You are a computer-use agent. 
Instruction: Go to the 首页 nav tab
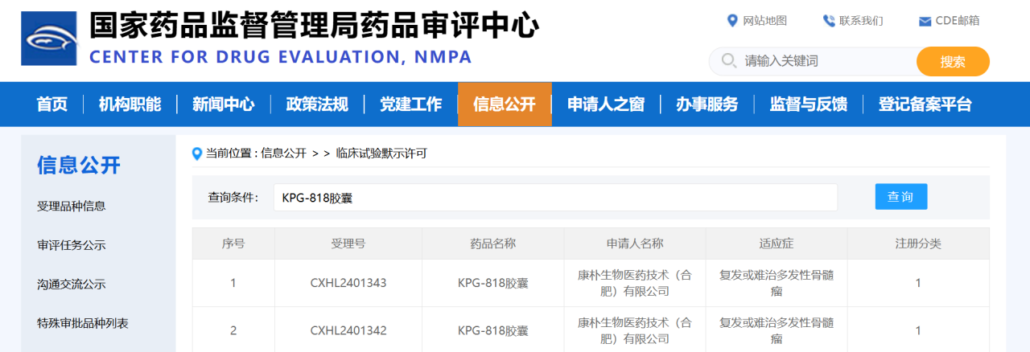(52, 104)
